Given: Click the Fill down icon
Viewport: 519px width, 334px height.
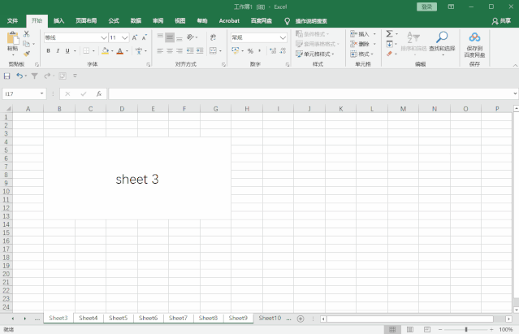Looking at the screenshot, I should (390, 44).
